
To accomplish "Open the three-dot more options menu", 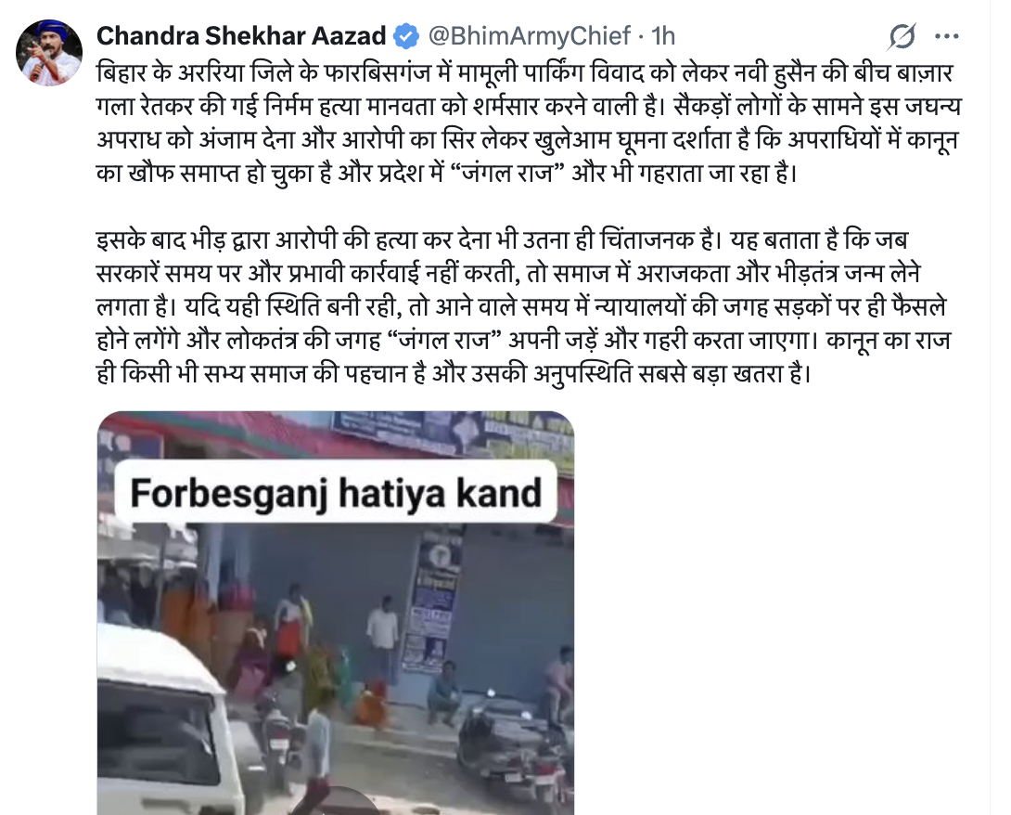I will 946,36.
